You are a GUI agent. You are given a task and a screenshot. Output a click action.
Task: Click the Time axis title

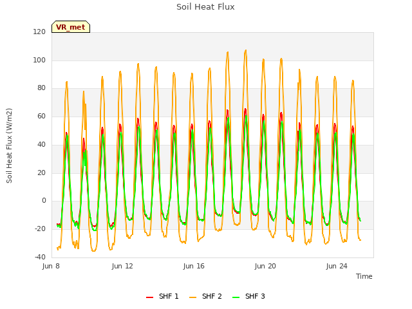pos(364,276)
